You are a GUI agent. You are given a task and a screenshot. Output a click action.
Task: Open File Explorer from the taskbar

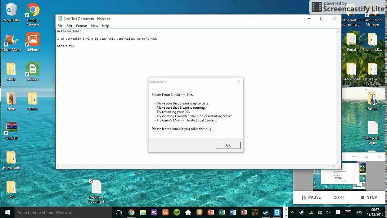143,213
